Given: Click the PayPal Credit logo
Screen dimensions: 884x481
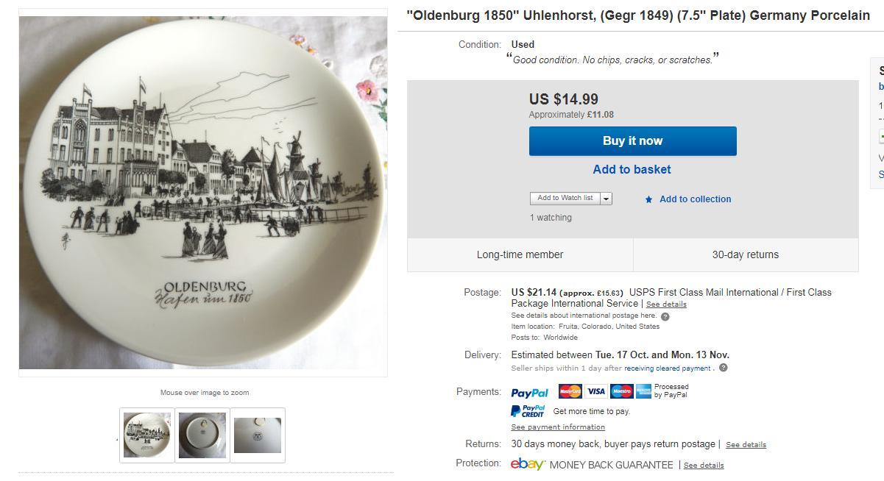Looking at the screenshot, I should coord(528,411).
